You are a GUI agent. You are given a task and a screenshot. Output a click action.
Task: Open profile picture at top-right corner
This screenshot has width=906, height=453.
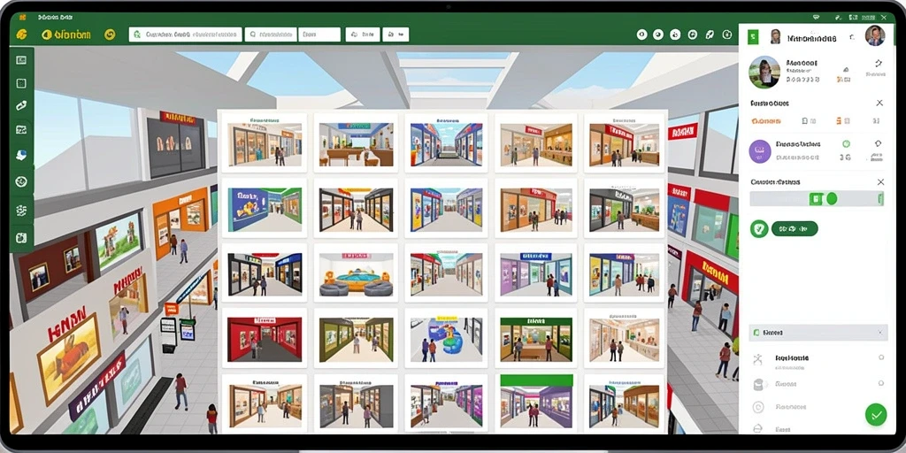tap(875, 35)
